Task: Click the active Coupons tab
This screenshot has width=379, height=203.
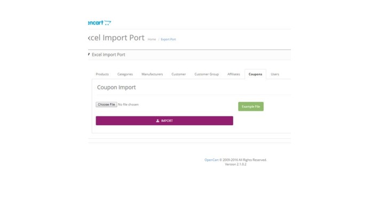Action: [255, 74]
